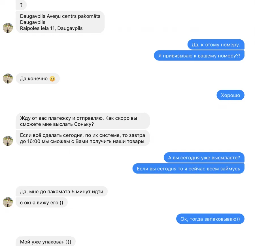Click avatar beside 'Если всё сделать сегодня' message
This screenshot has width=255, height=246.
8,141
